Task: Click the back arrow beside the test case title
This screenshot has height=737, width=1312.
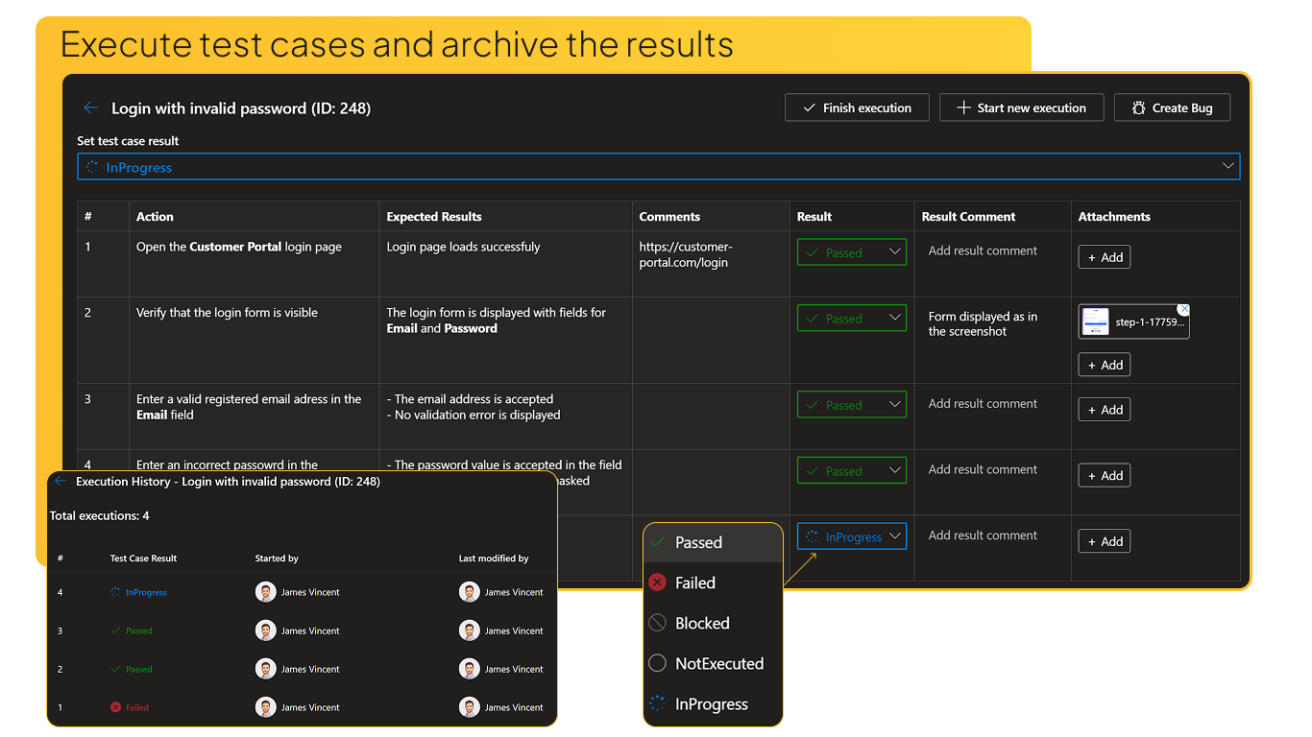Action: [x=89, y=107]
